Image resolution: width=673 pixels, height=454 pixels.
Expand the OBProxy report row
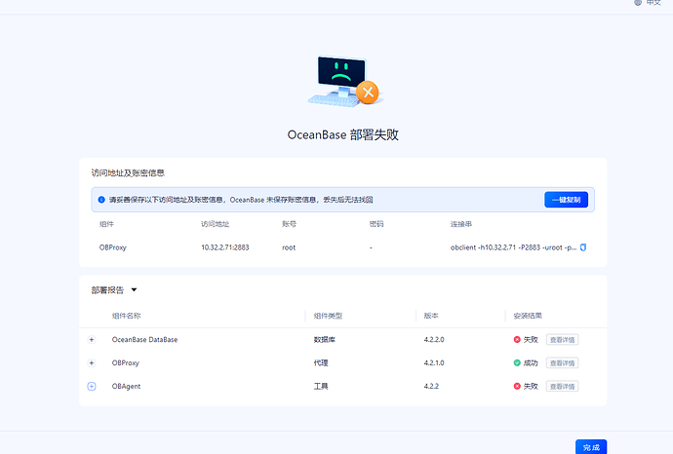[92, 362]
